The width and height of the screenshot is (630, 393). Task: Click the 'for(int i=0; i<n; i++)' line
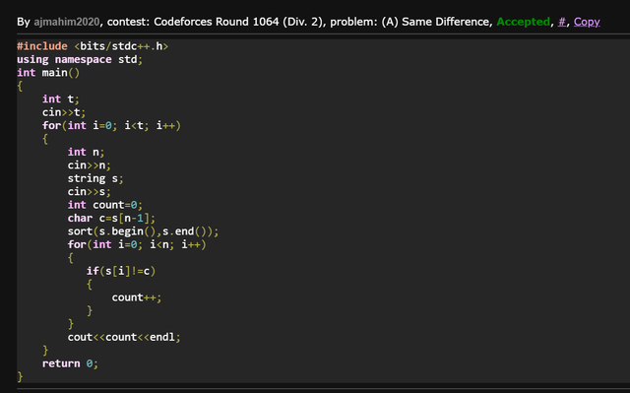click(x=137, y=244)
